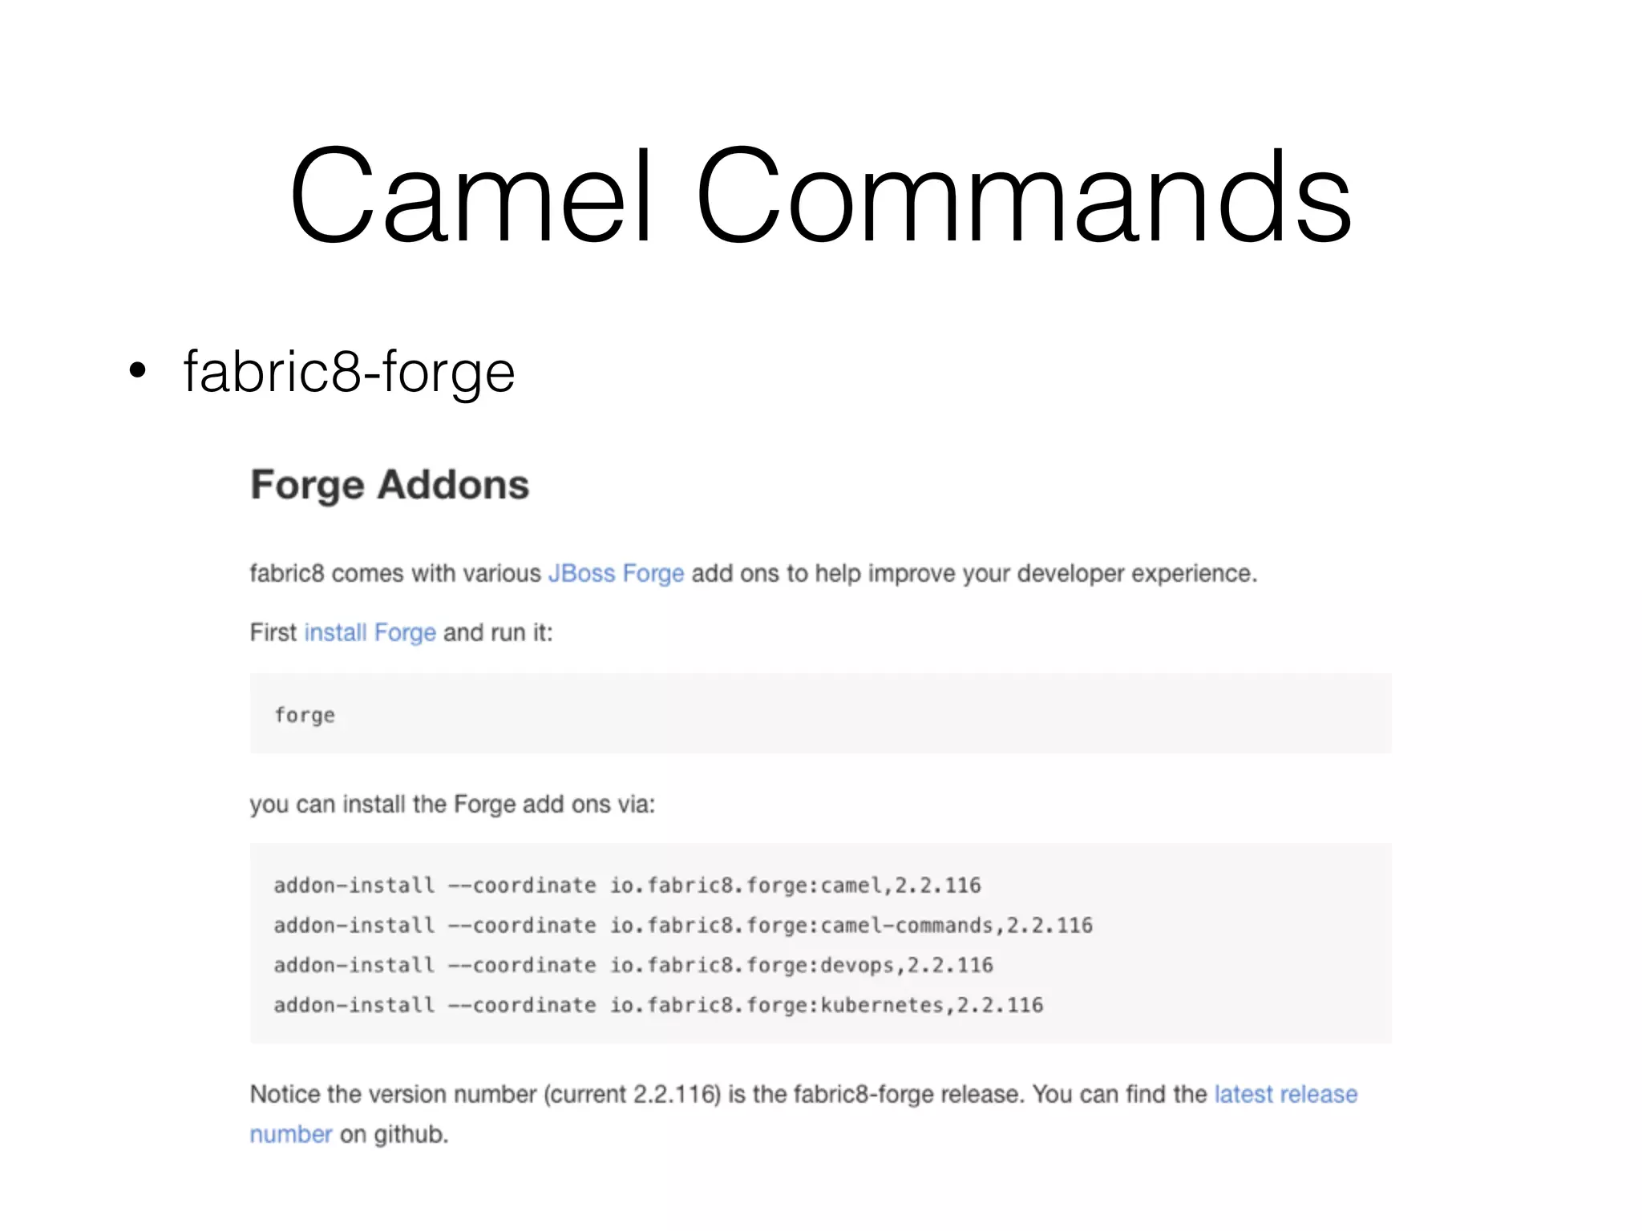
Task: Click "(current 2.2.116)" in the notice paragraph
Action: [x=633, y=1095]
